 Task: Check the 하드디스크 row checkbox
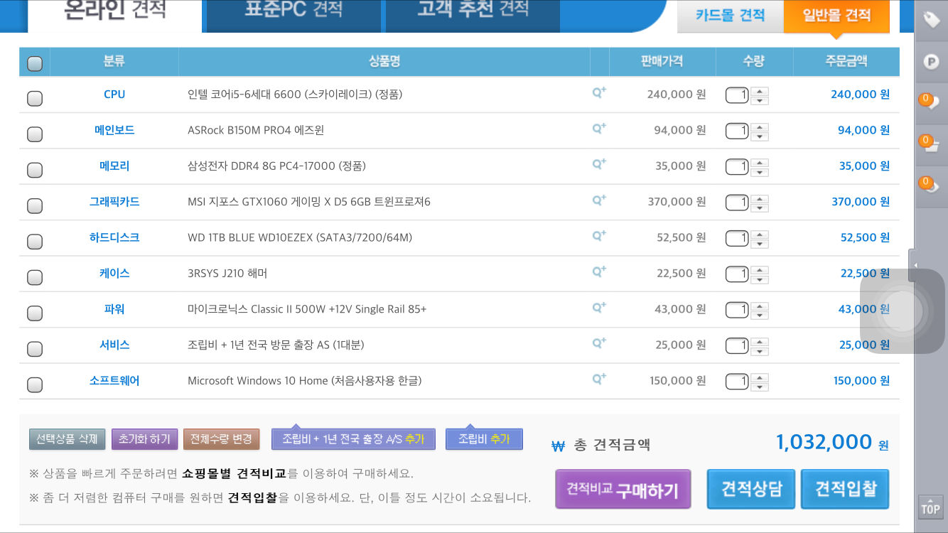tap(34, 242)
